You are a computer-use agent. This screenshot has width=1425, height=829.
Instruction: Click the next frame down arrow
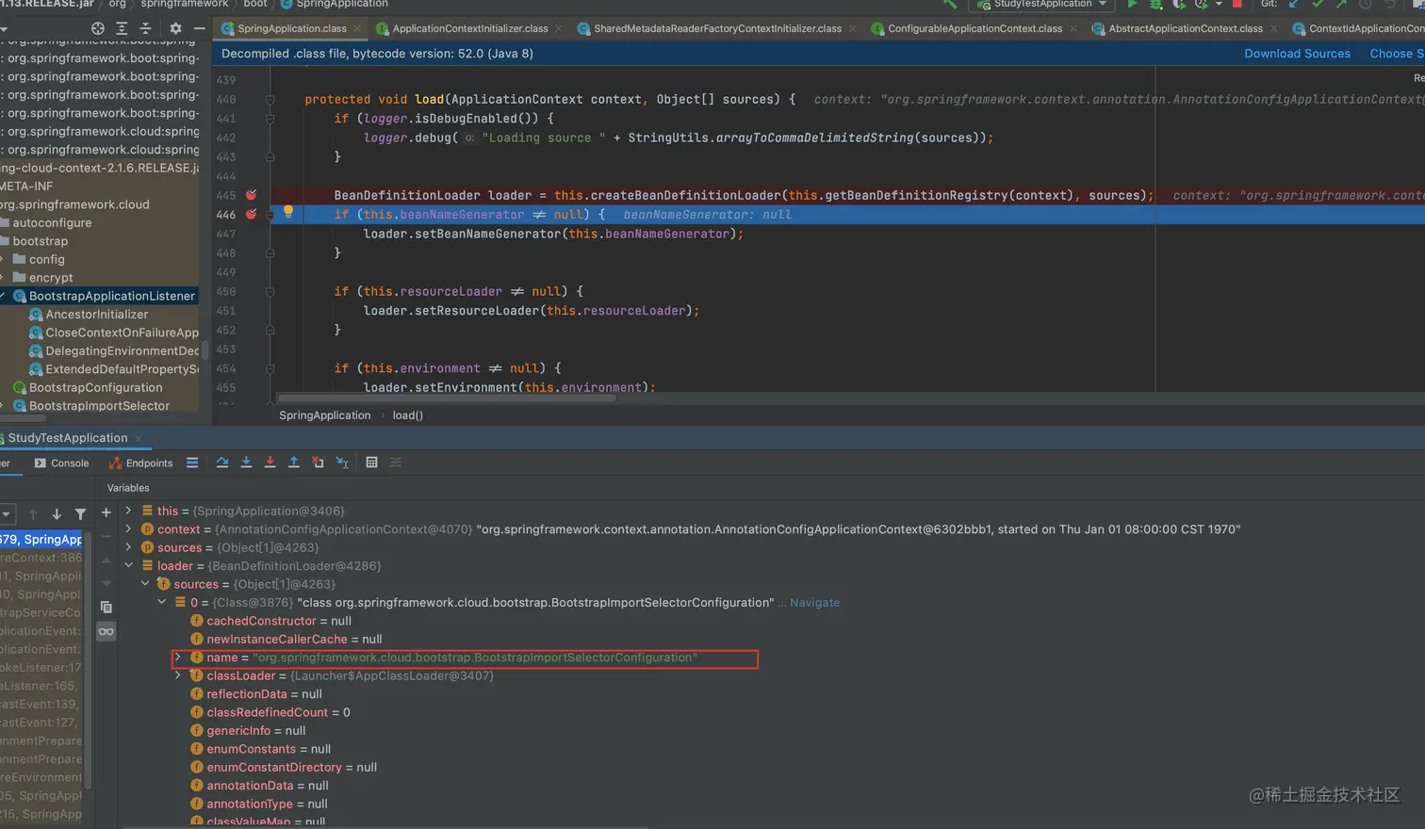(x=57, y=514)
